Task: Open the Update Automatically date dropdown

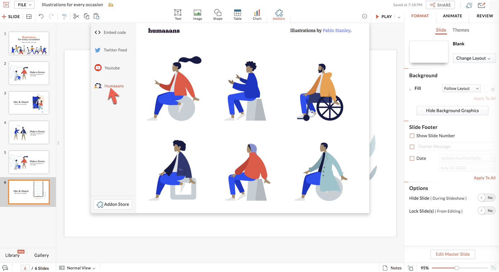Action: [467, 158]
